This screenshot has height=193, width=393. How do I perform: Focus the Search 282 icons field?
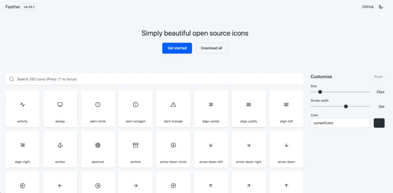(155, 79)
